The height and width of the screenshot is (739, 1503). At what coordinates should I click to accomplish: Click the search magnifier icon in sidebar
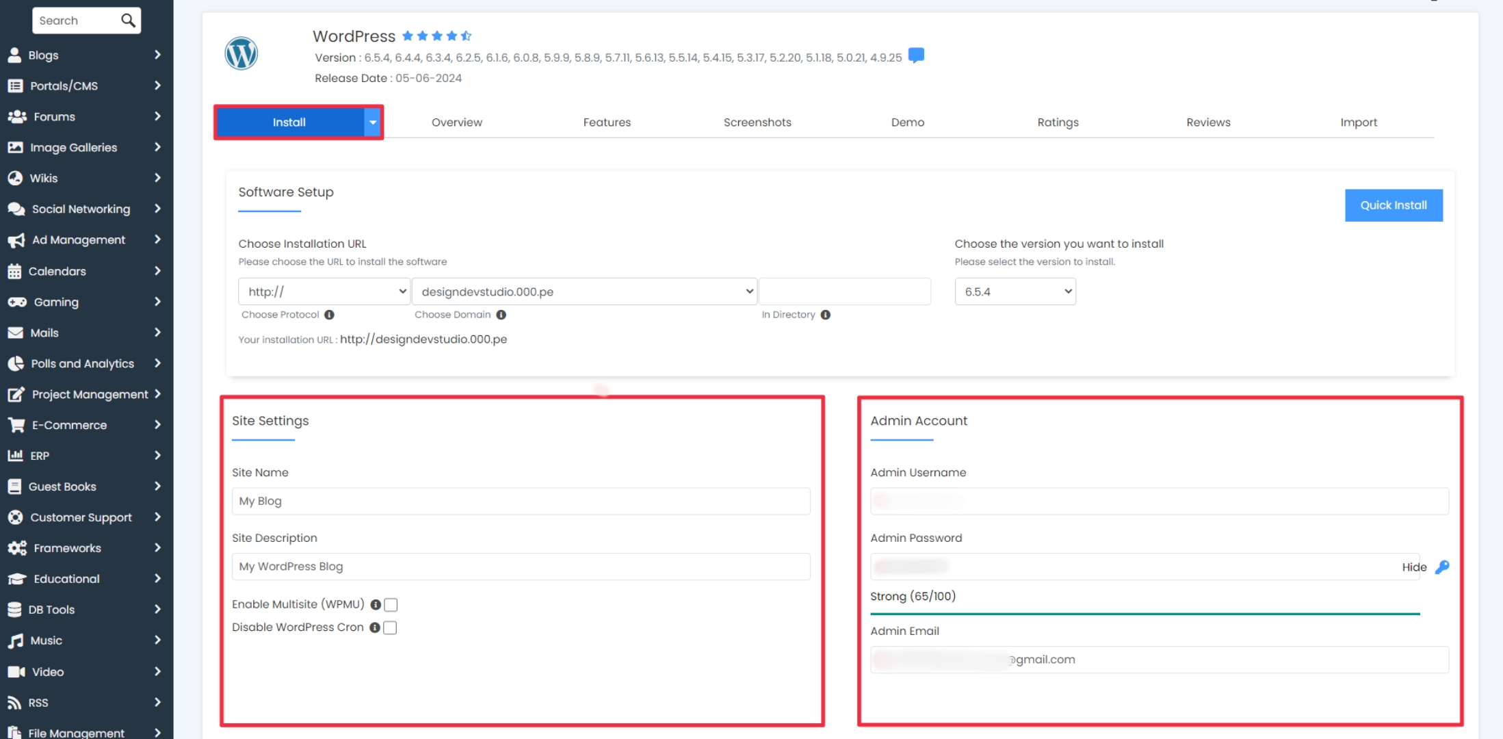point(128,21)
